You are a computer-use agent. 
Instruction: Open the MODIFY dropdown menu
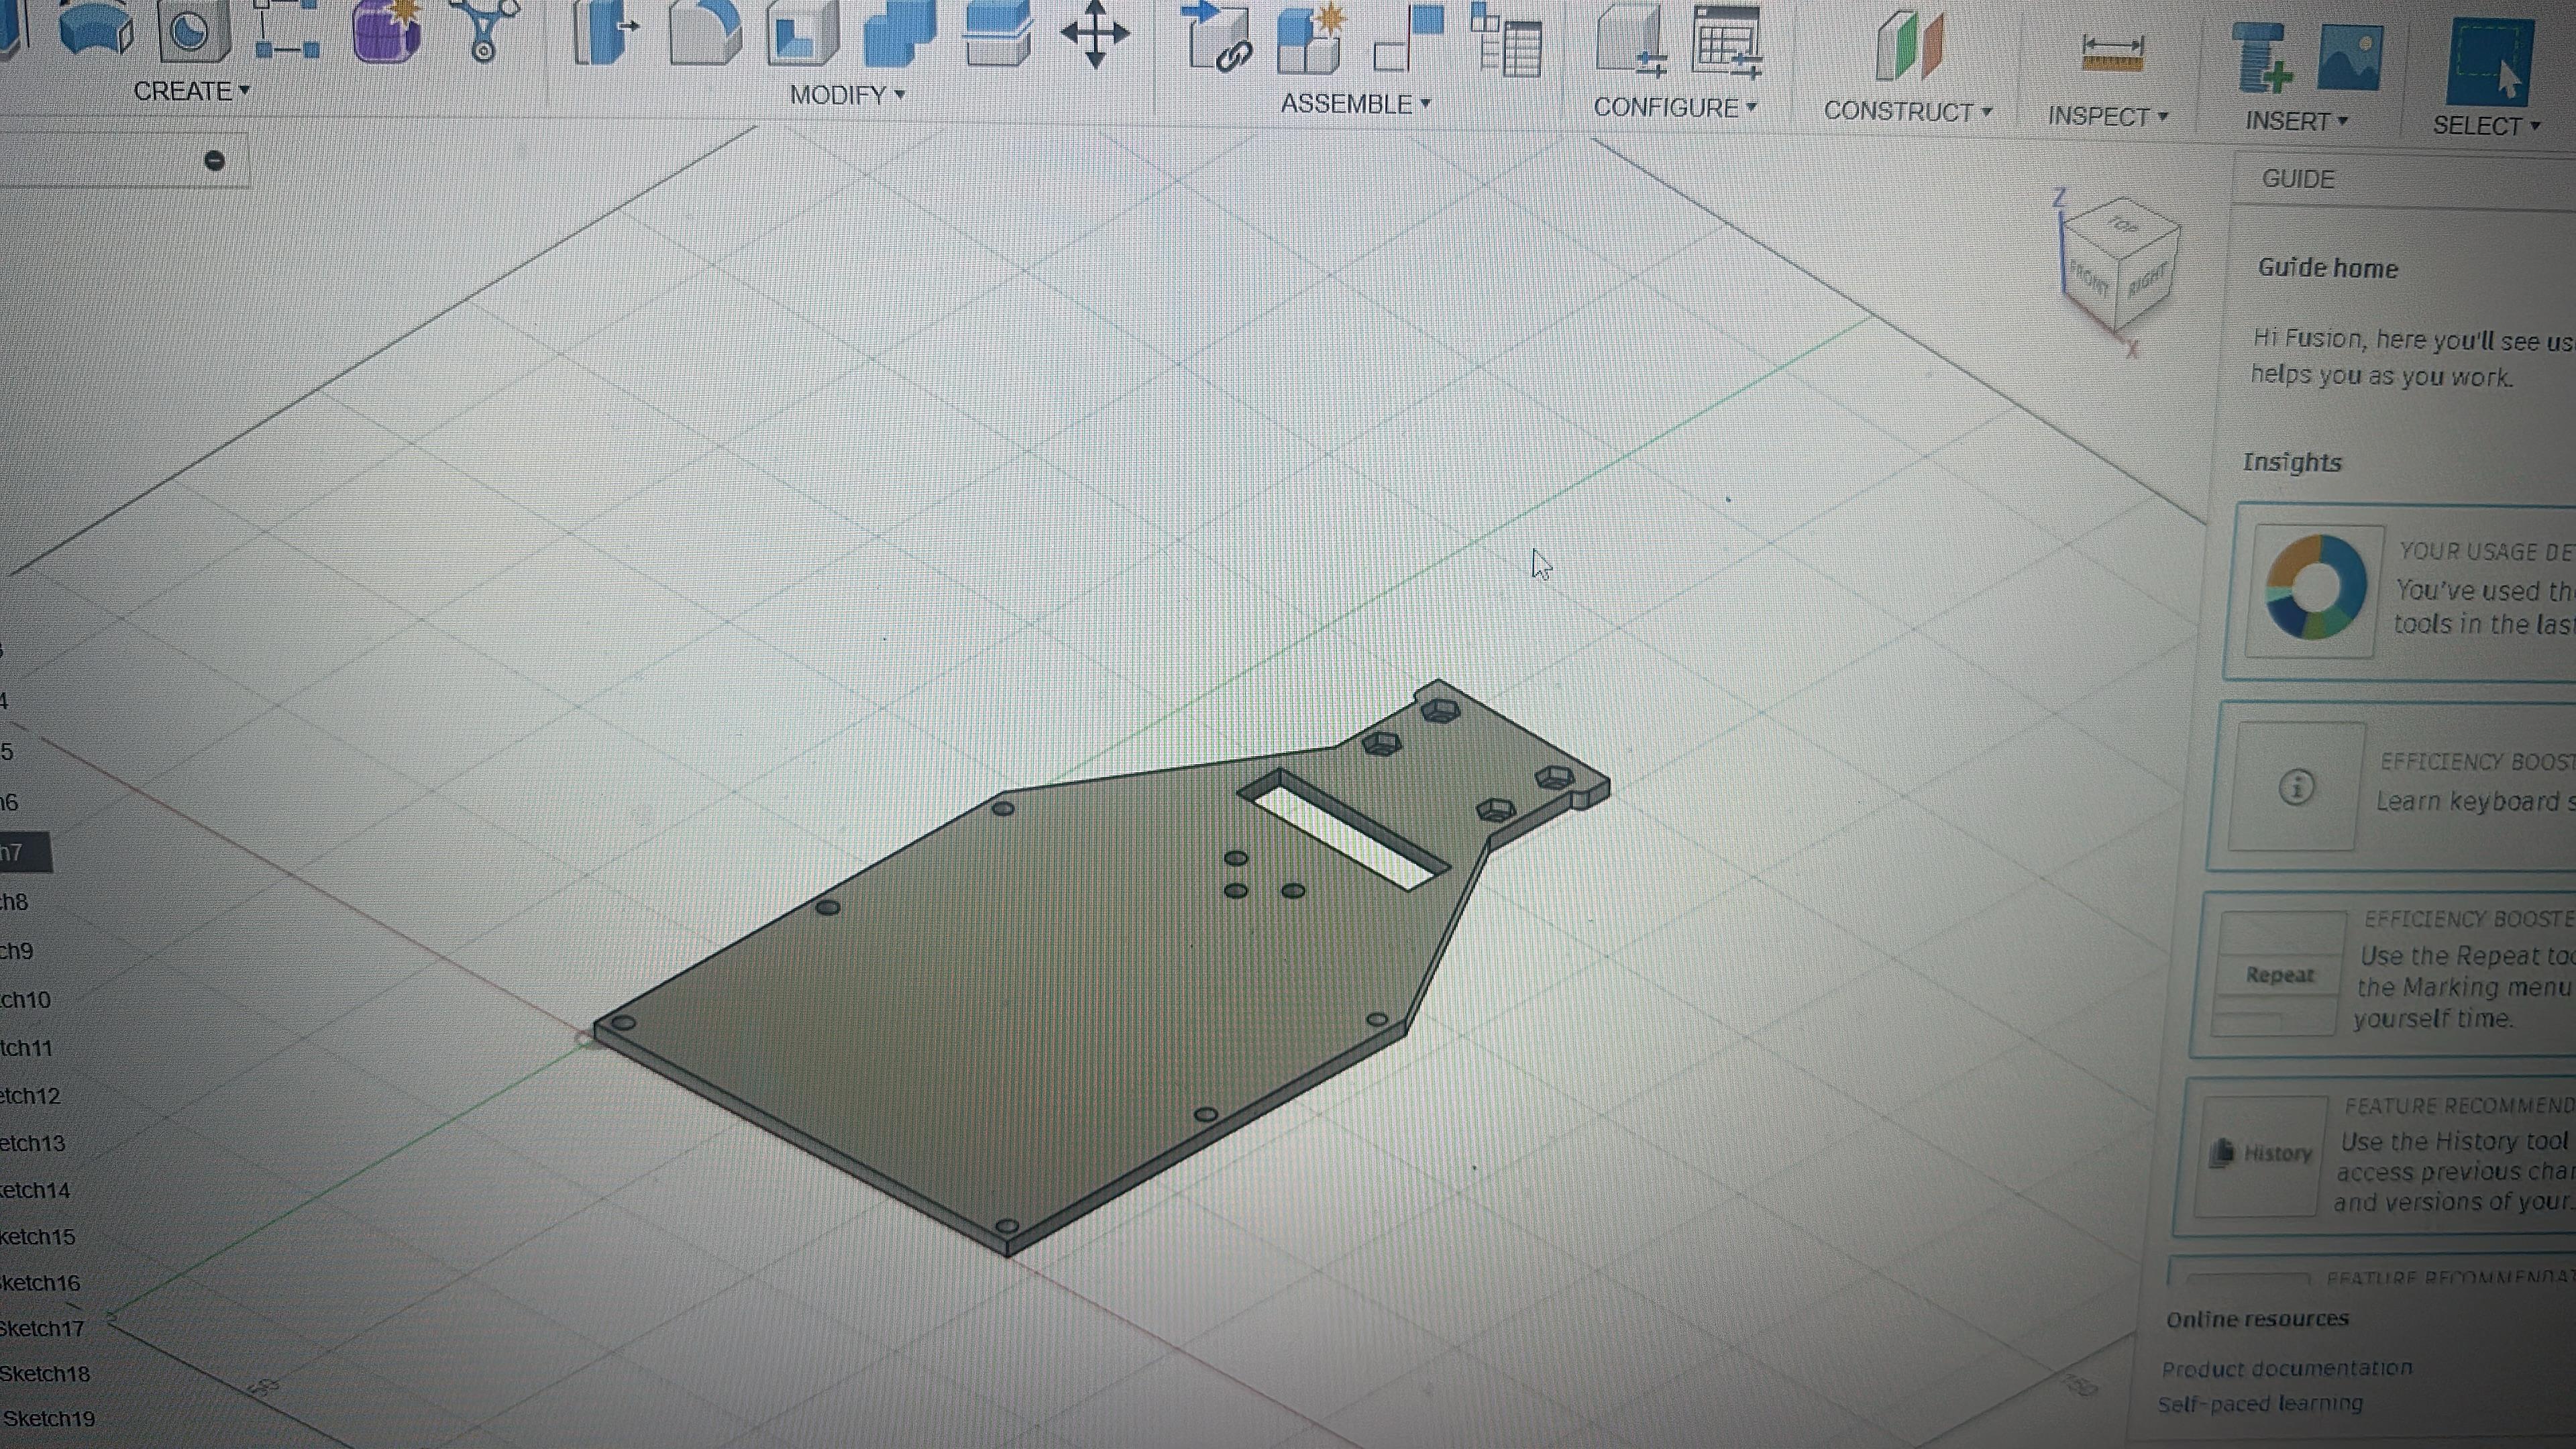(847, 95)
